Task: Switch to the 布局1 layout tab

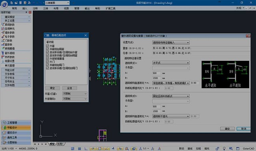Action: click(x=60, y=144)
